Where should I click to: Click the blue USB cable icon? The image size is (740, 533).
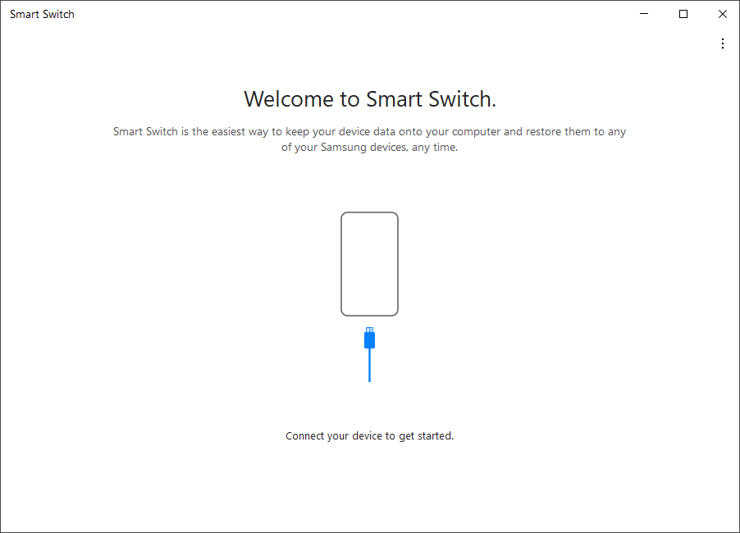369,354
